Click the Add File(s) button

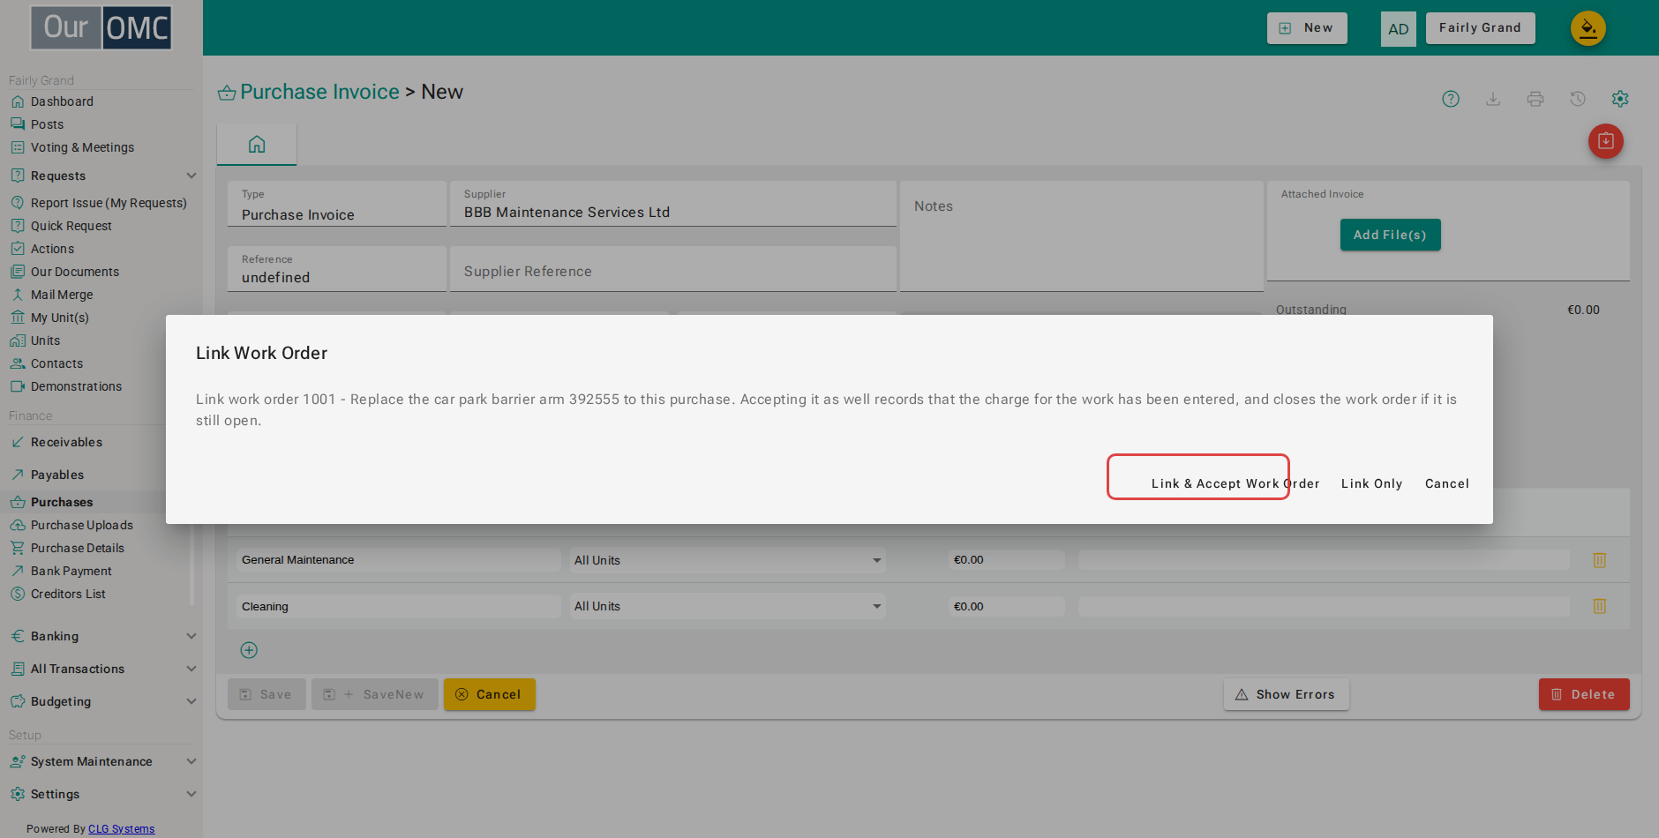pyautogui.click(x=1390, y=235)
